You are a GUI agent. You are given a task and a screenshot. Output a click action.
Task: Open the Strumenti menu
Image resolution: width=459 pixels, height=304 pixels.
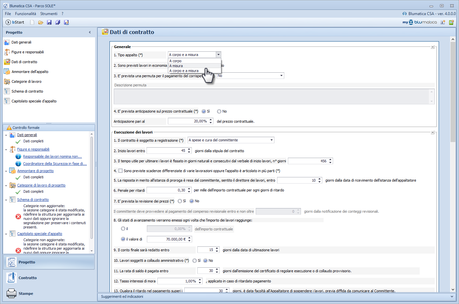[49, 14]
